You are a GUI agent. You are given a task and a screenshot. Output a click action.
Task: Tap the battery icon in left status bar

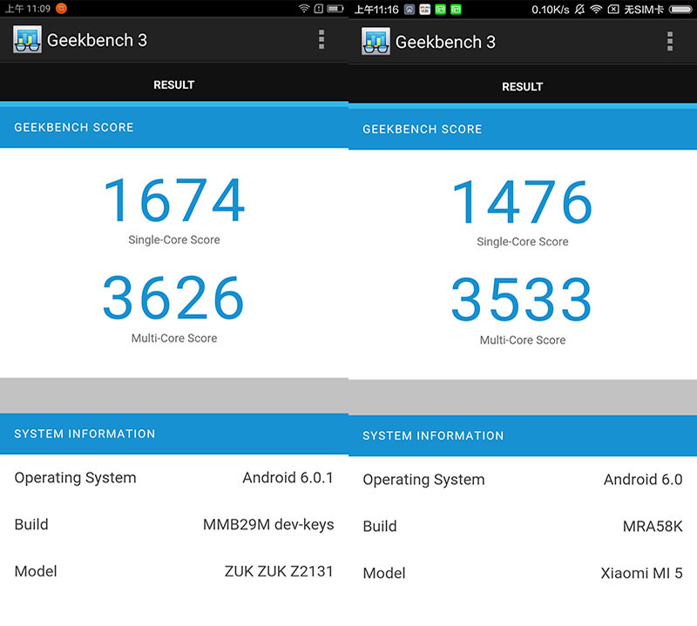335,9
